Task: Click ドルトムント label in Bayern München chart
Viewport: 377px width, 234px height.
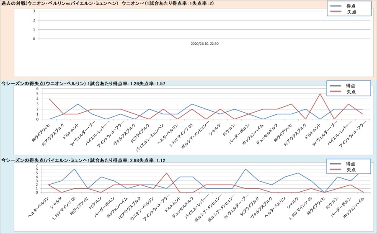Action: (173, 204)
